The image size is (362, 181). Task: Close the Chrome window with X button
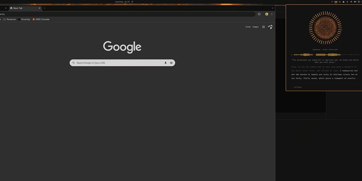272,8
